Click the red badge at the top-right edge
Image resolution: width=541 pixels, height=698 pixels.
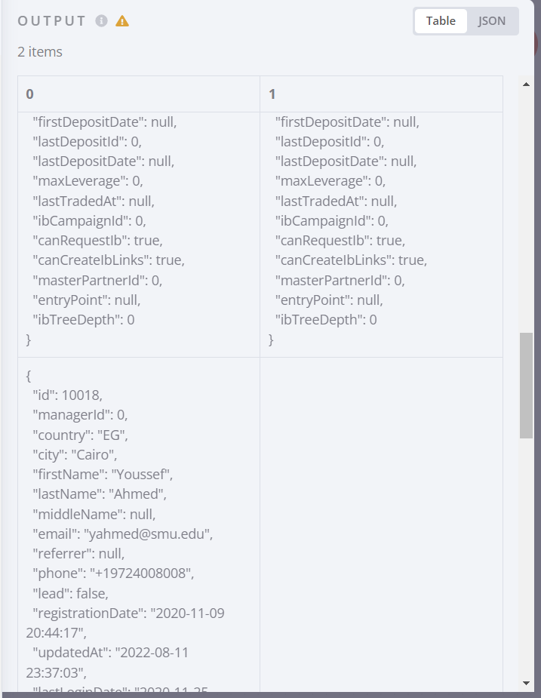pyautogui.click(x=537, y=44)
